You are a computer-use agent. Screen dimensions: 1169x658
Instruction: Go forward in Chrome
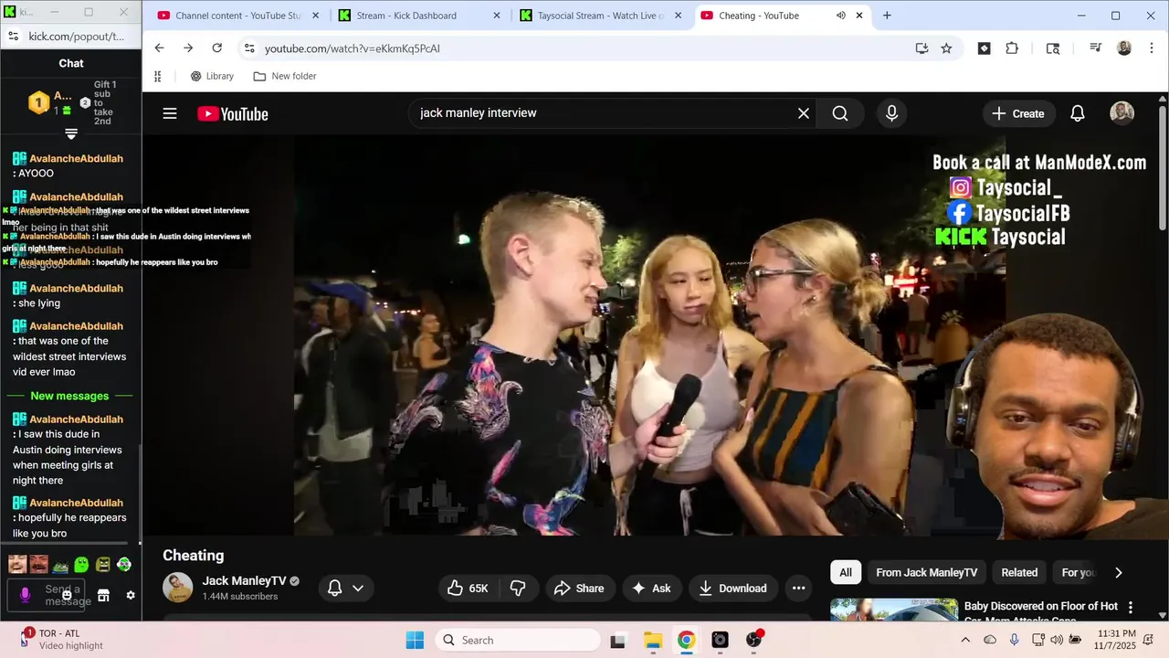[x=188, y=48]
